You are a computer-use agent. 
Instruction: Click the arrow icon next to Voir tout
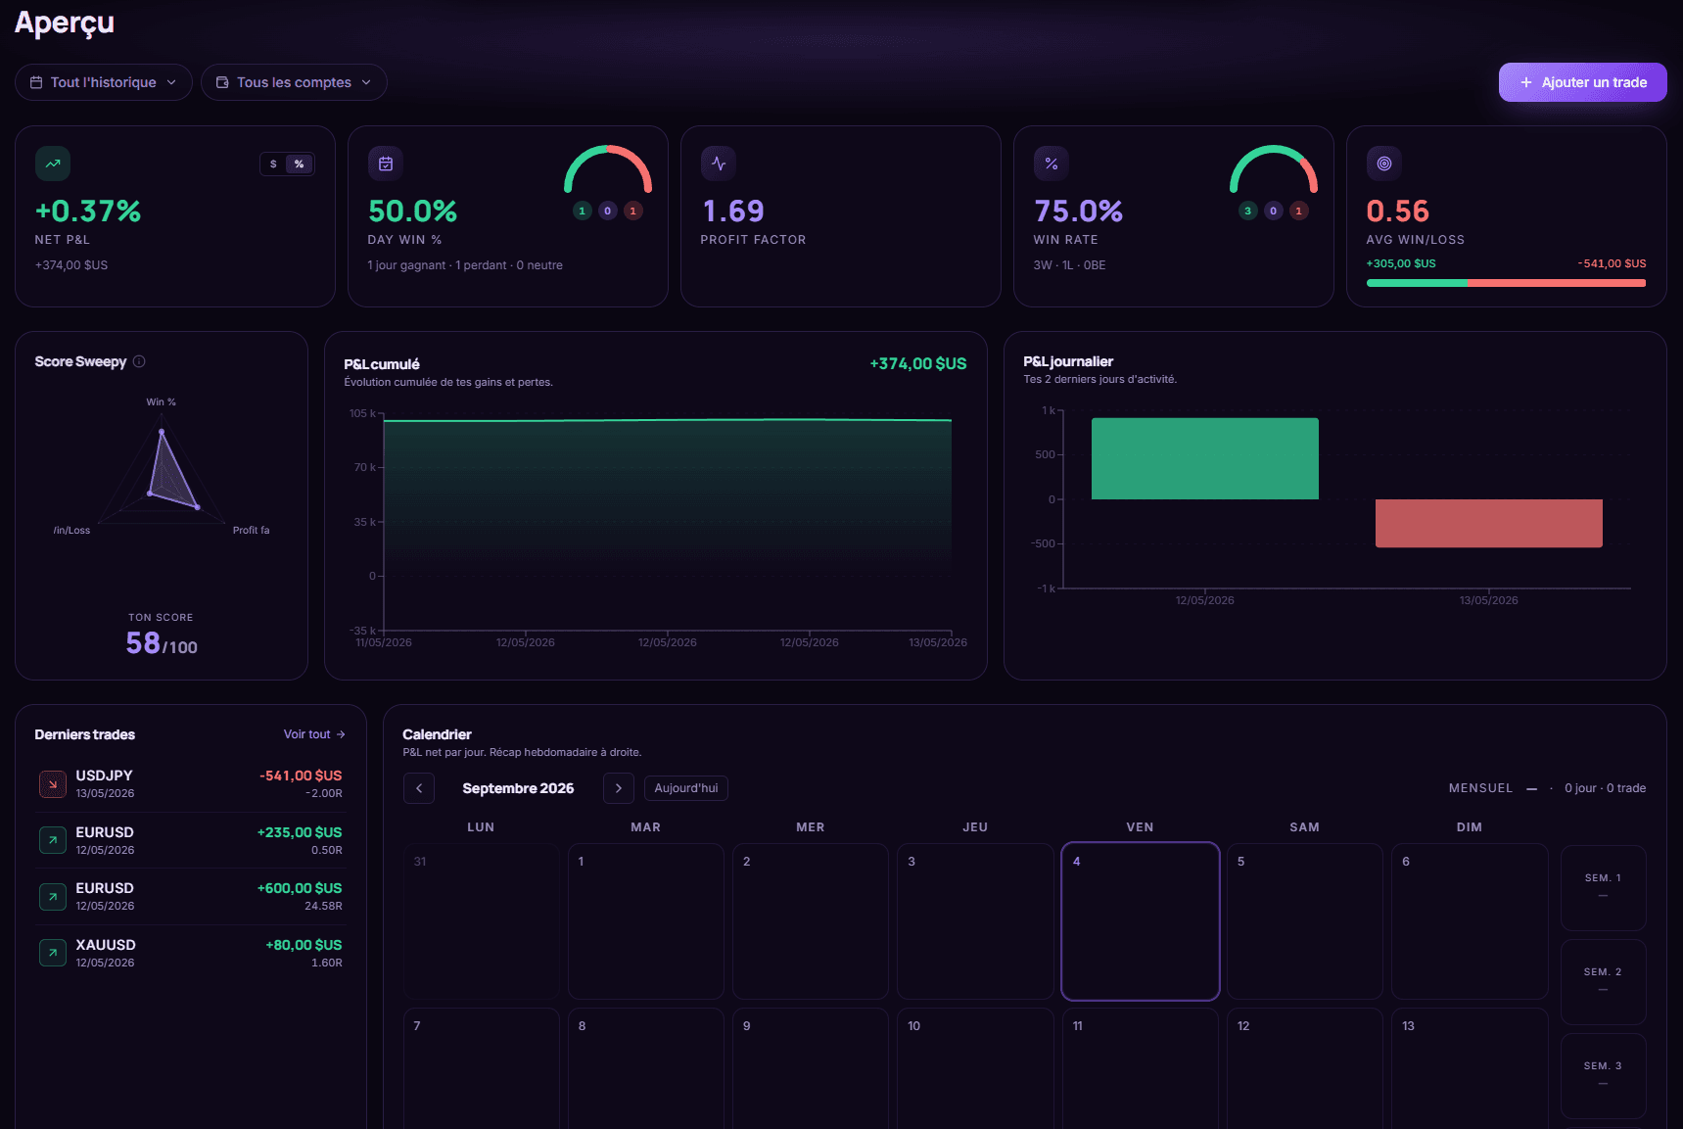(x=341, y=734)
